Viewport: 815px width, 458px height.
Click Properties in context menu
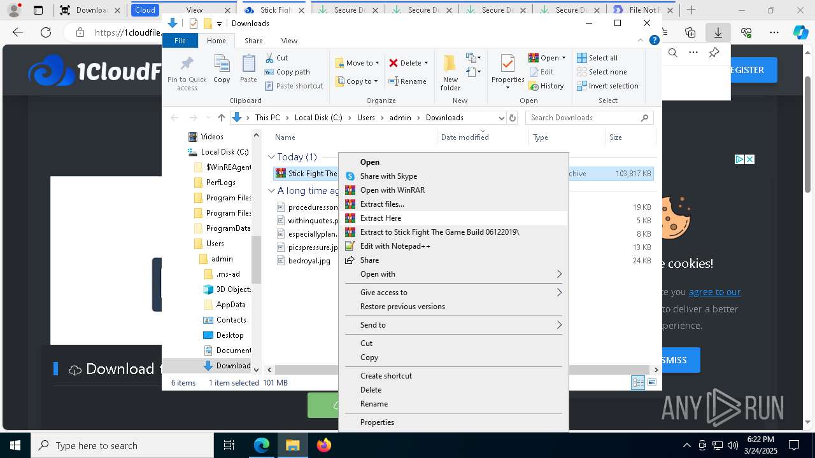point(453,422)
